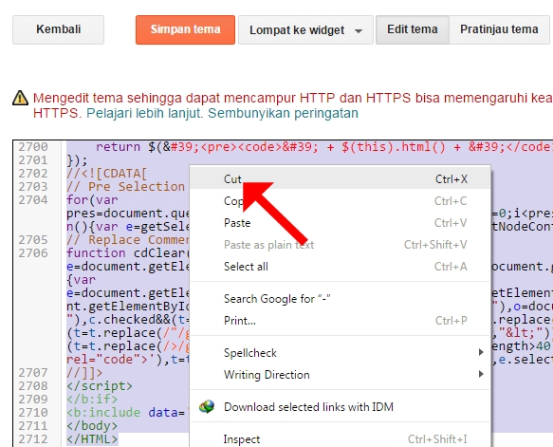Click the IDM globe icon
The height and width of the screenshot is (447, 553).
(x=207, y=407)
